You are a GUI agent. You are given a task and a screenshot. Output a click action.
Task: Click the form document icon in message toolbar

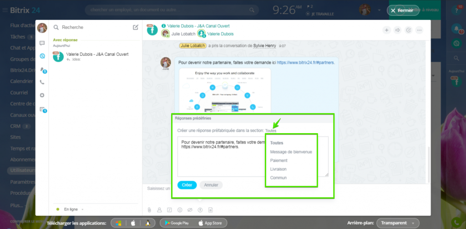click(210, 210)
